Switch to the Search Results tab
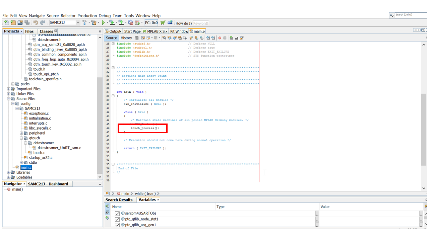Screen dimensions: 429x241 pyautogui.click(x=119, y=200)
